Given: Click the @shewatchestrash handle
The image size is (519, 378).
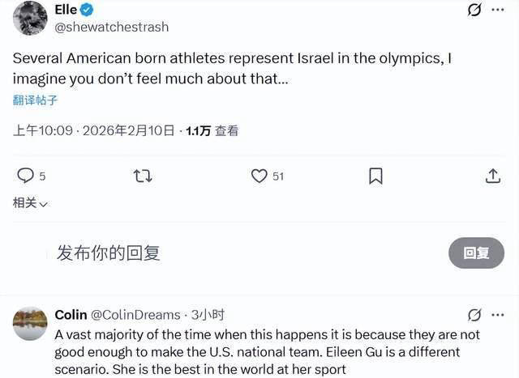Looking at the screenshot, I should (111, 27).
